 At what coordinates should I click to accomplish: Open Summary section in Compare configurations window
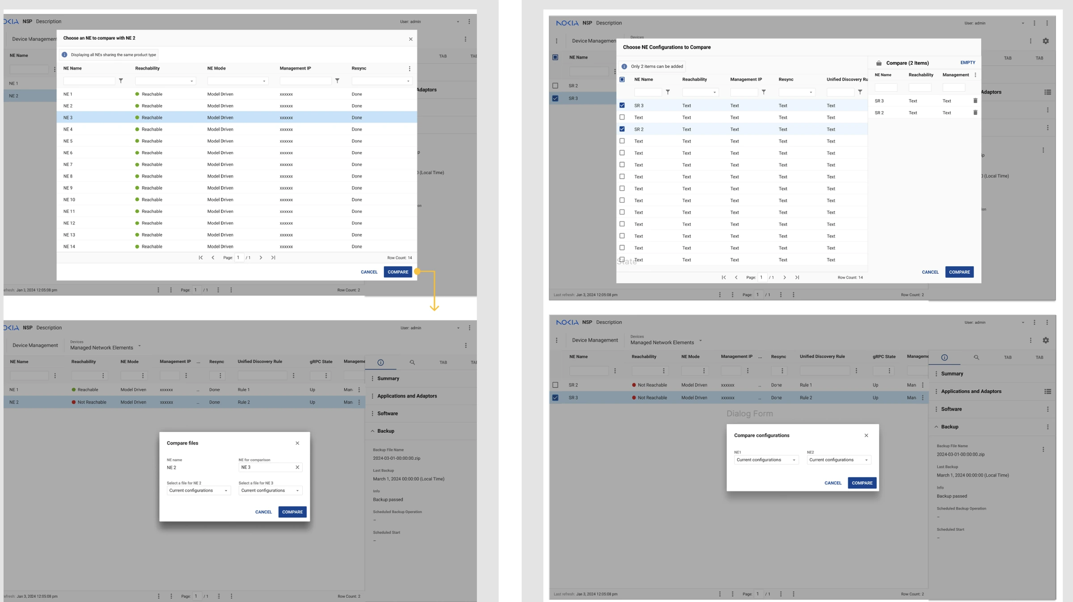coord(952,374)
